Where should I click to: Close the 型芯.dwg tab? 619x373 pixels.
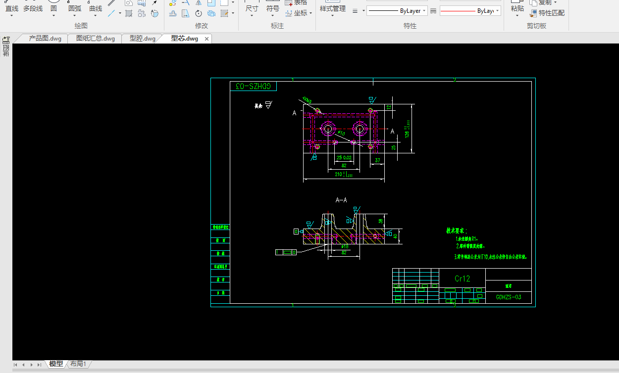(x=206, y=39)
